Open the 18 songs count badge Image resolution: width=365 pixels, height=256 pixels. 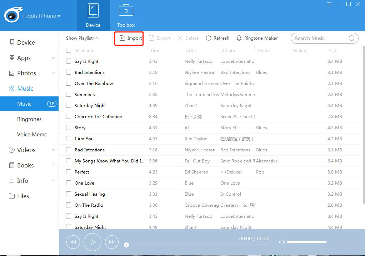[52, 104]
